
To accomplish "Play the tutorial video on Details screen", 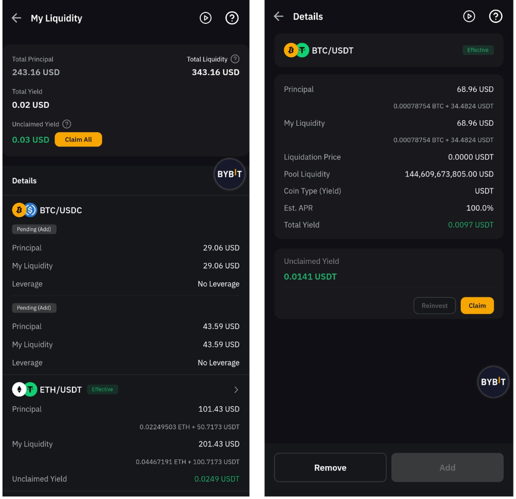I will pos(469,16).
